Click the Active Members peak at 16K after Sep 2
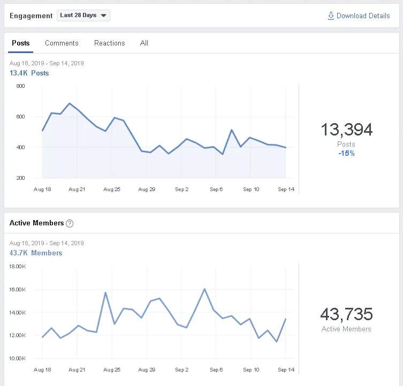 pyautogui.click(x=204, y=289)
